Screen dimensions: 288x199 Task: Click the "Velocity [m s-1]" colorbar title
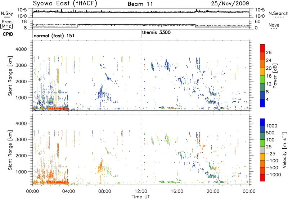(284, 150)
